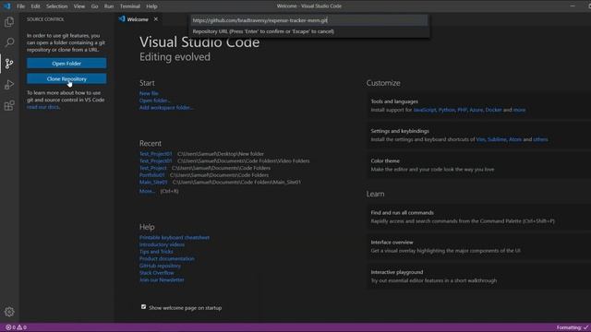Click the warnings count in the status bar
The height and width of the screenshot is (332, 591).
[21, 327]
